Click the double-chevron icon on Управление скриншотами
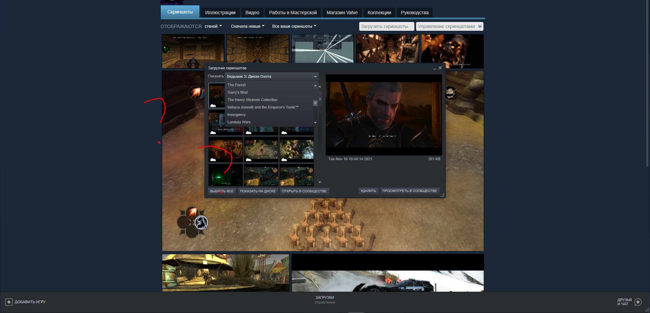The height and width of the screenshot is (313, 650). [480, 26]
